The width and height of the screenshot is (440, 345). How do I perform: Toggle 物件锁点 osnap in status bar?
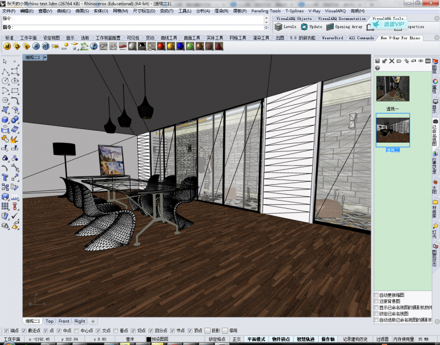pyautogui.click(x=281, y=339)
